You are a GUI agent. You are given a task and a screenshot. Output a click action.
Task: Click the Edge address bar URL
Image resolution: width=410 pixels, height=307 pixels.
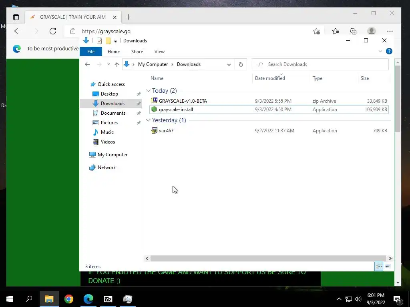[x=106, y=31]
